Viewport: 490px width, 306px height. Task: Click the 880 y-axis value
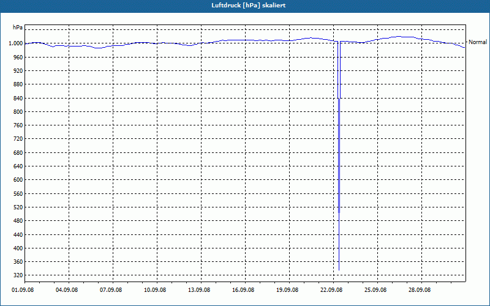click(x=18, y=84)
